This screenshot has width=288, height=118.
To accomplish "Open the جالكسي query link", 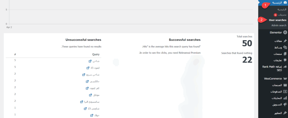I will 94,81.
